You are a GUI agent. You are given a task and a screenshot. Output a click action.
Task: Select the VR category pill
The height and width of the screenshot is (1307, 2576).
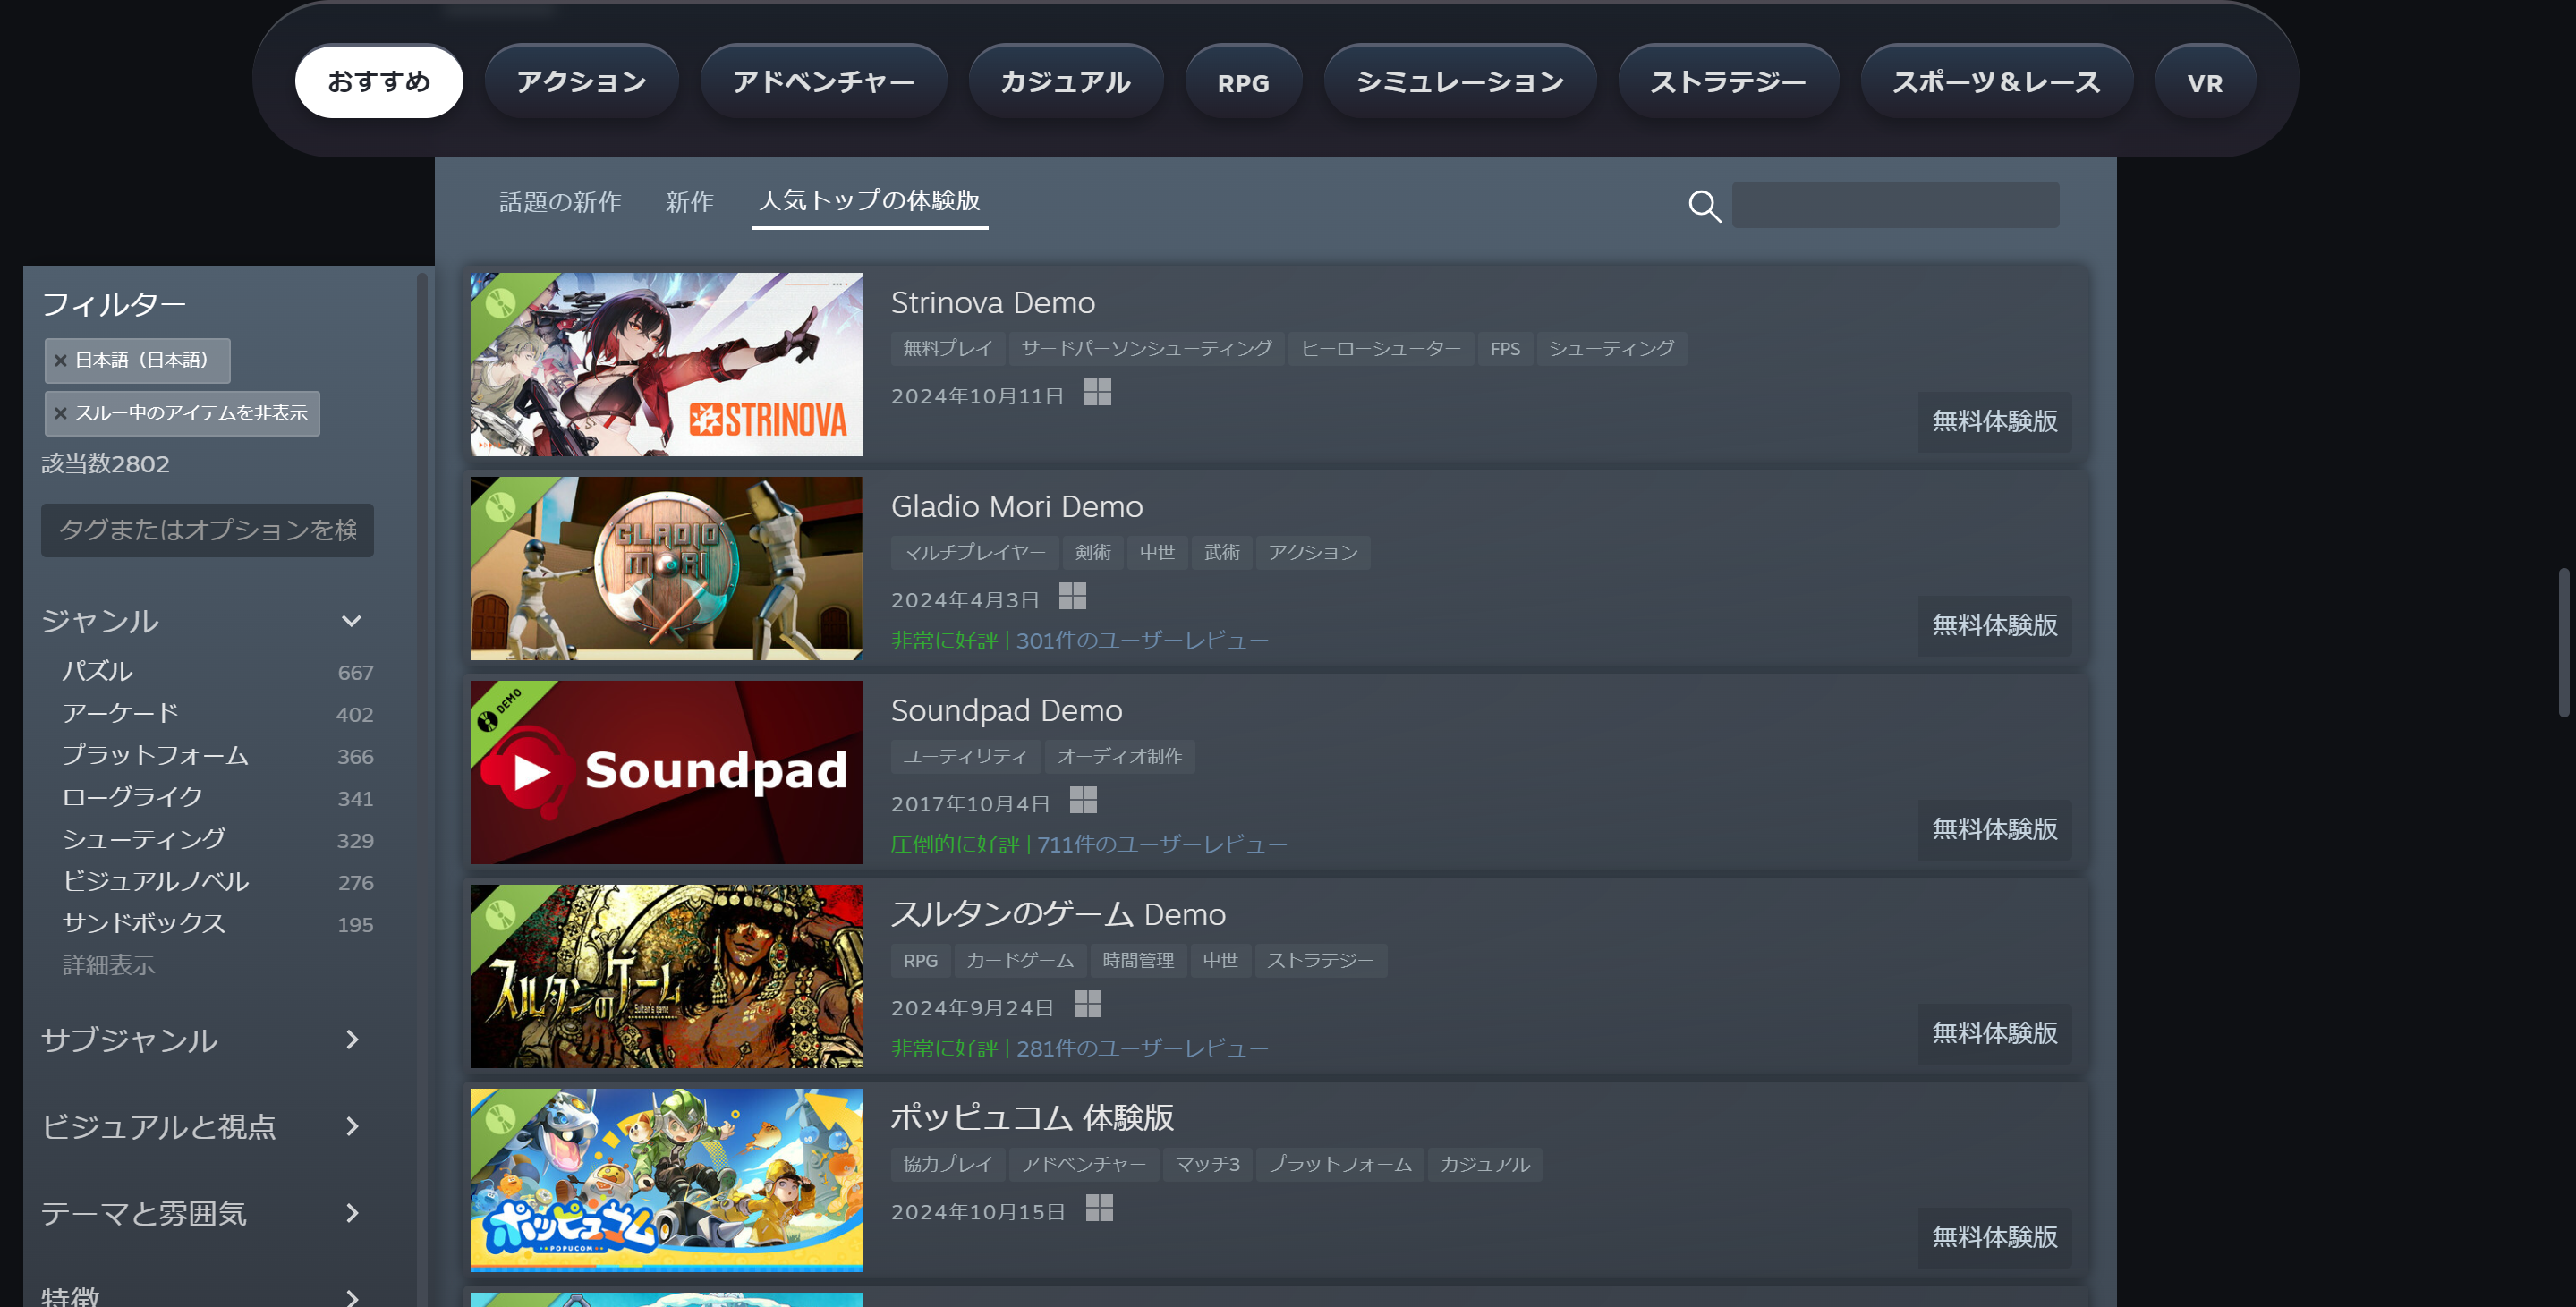point(2205,81)
